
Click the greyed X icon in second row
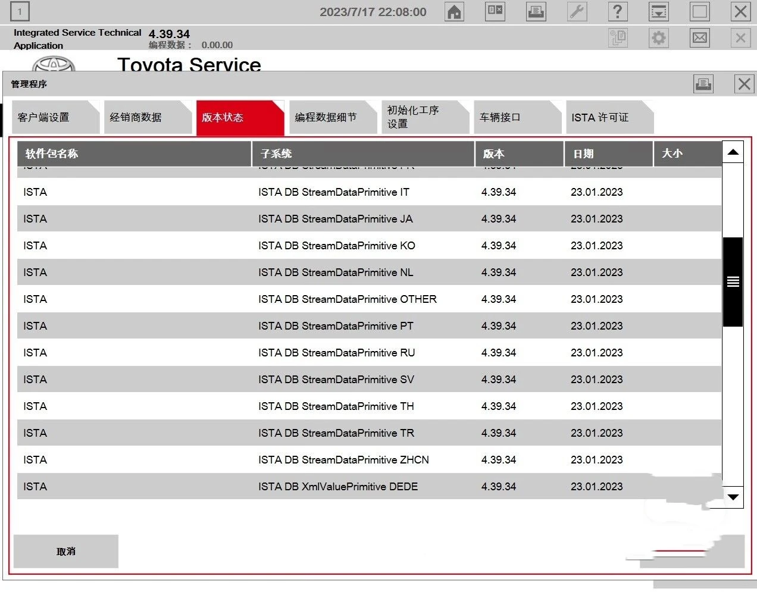(740, 38)
